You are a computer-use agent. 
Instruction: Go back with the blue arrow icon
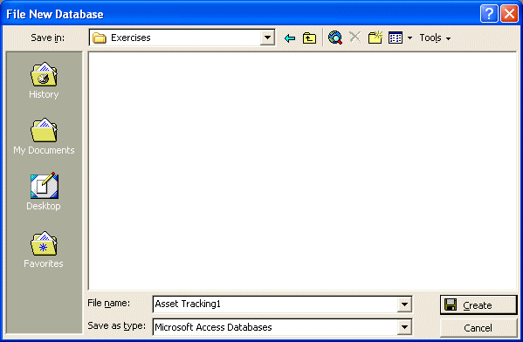[x=290, y=38]
